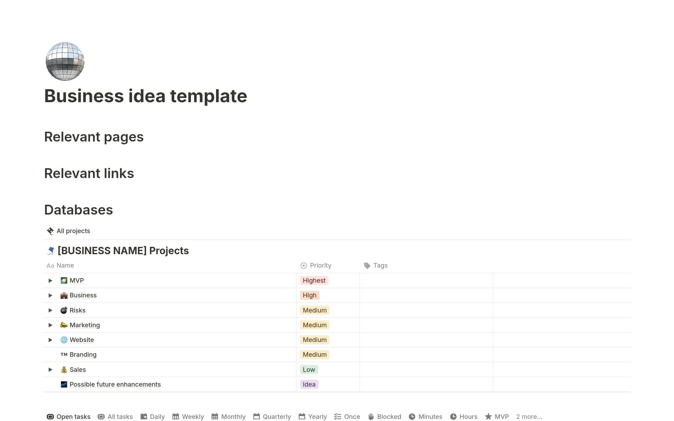Image resolution: width=674 pixels, height=421 pixels.
Task: Click the Tags icon in database header
Action: [x=366, y=265]
